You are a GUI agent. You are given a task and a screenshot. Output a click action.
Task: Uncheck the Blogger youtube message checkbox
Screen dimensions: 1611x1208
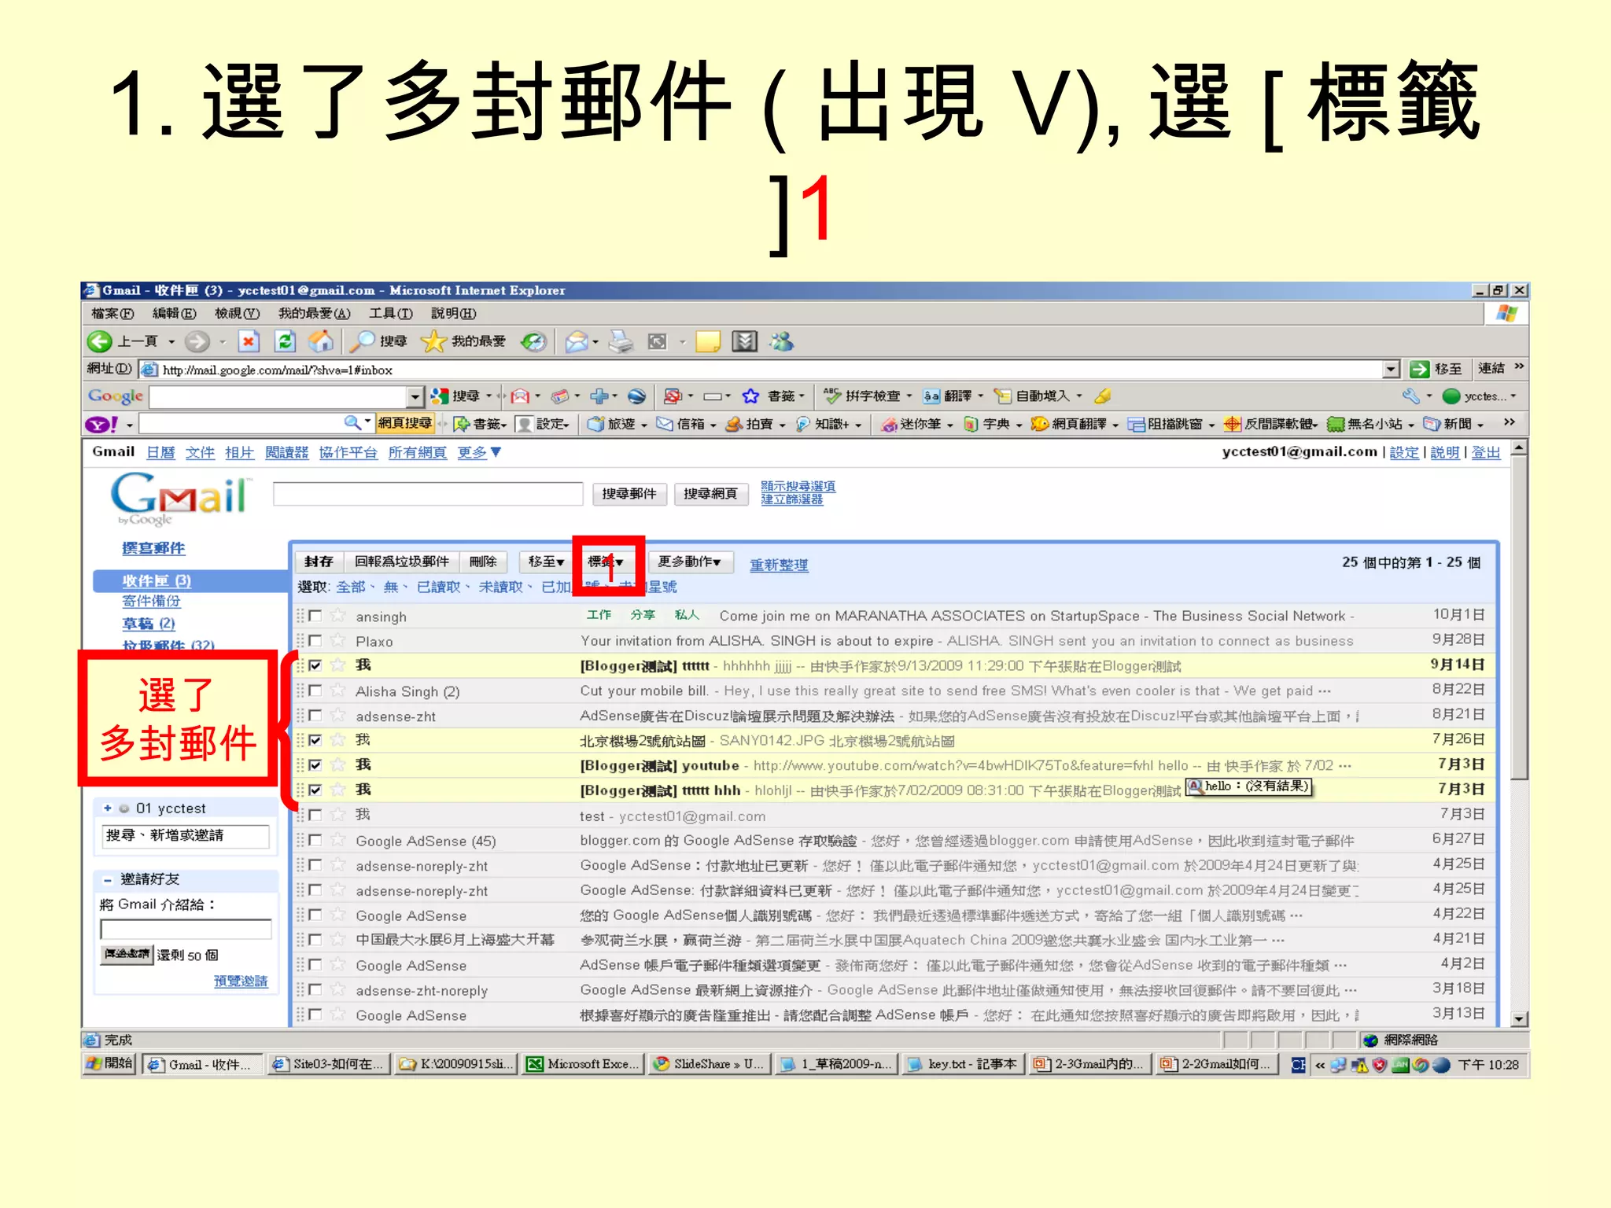click(x=315, y=765)
